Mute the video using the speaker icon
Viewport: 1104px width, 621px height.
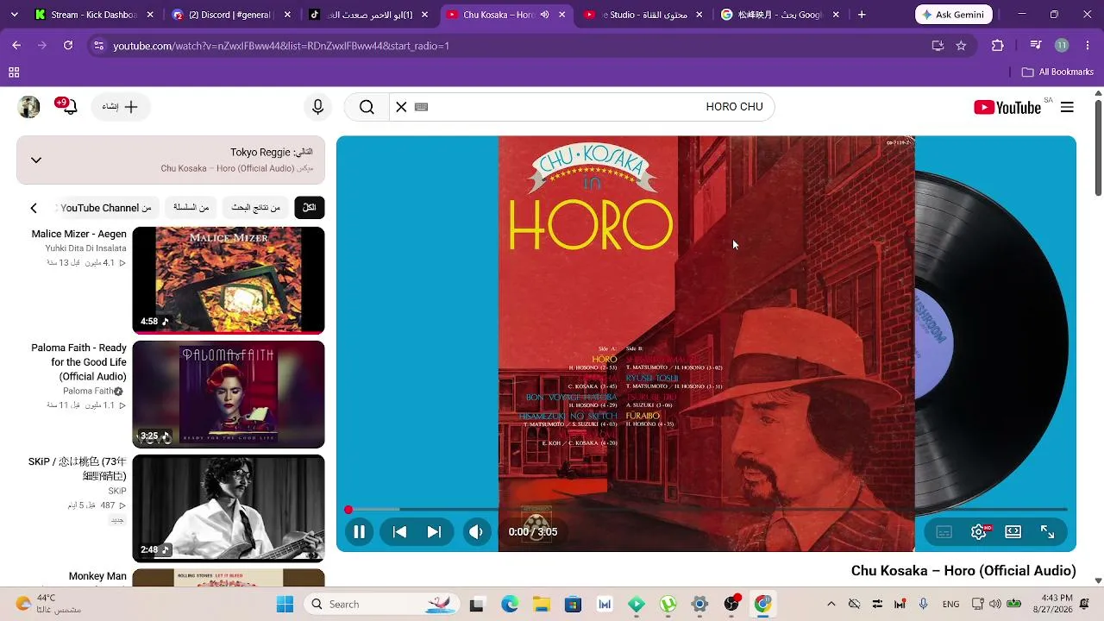click(x=476, y=532)
